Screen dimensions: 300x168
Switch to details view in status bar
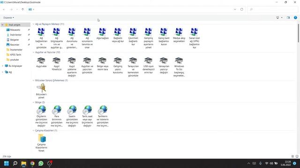[x=292, y=156]
